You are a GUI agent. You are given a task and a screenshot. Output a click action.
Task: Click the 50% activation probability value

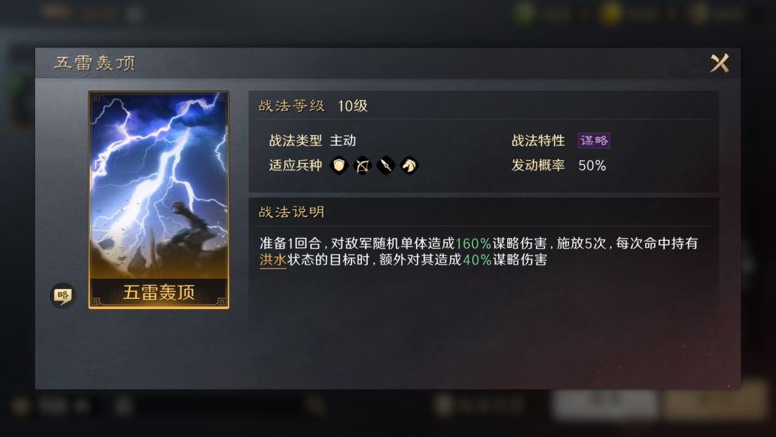(x=592, y=165)
